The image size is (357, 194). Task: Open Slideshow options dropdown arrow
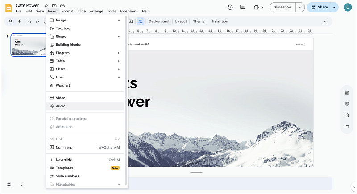300,7
